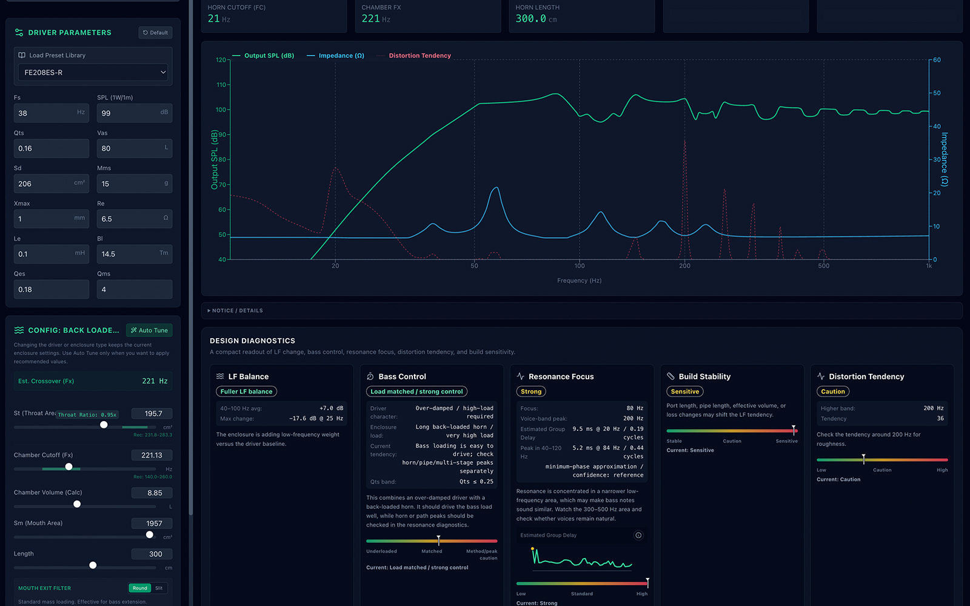Screen dimensions: 970x606
Task: Click the Fuller LF balance badge
Action: pyautogui.click(x=247, y=391)
